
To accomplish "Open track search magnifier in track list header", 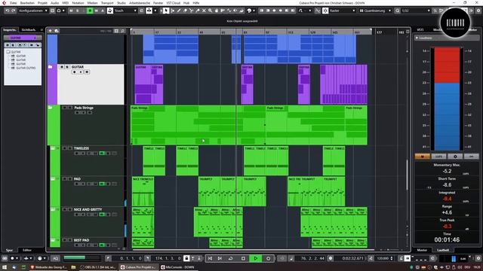I will 122,31.
